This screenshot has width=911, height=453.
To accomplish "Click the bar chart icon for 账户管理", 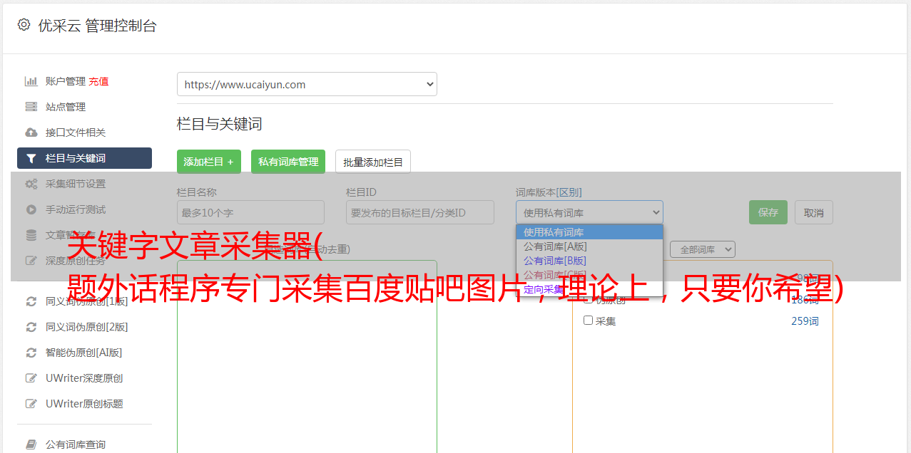I will point(31,81).
